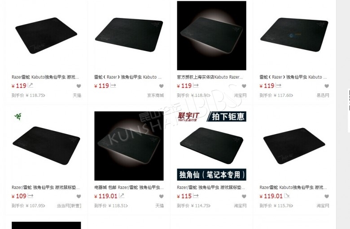
Task: Favorite the 当当网 ¥109 listing with the heart
Action: [79, 196]
